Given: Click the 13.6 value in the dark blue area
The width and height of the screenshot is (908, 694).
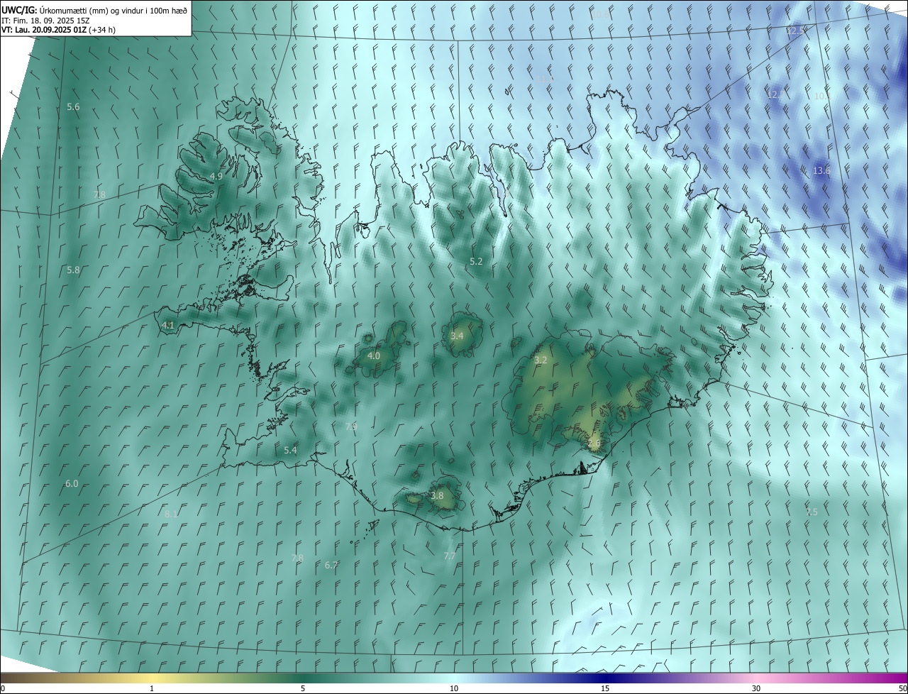Looking at the screenshot, I should pyautogui.click(x=821, y=170).
